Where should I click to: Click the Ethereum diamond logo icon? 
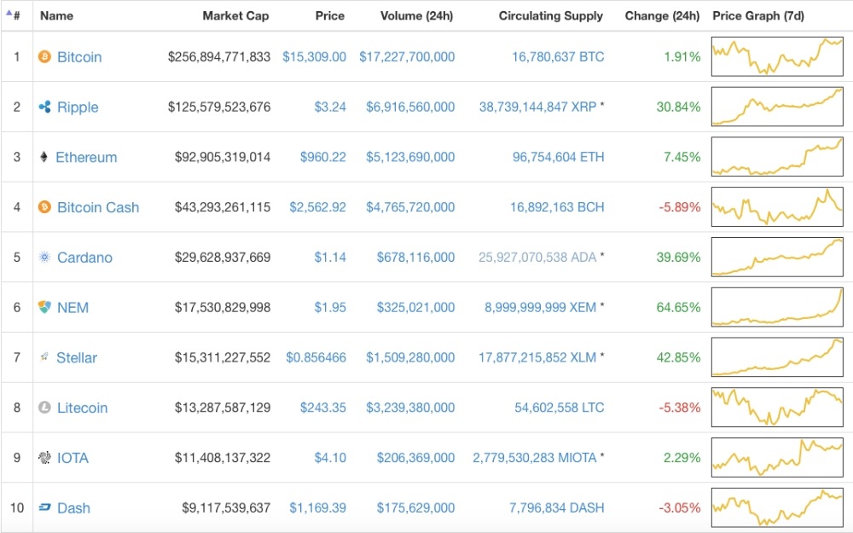[44, 157]
